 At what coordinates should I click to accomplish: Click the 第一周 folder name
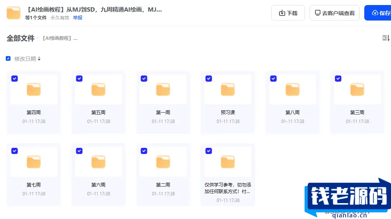(163, 113)
